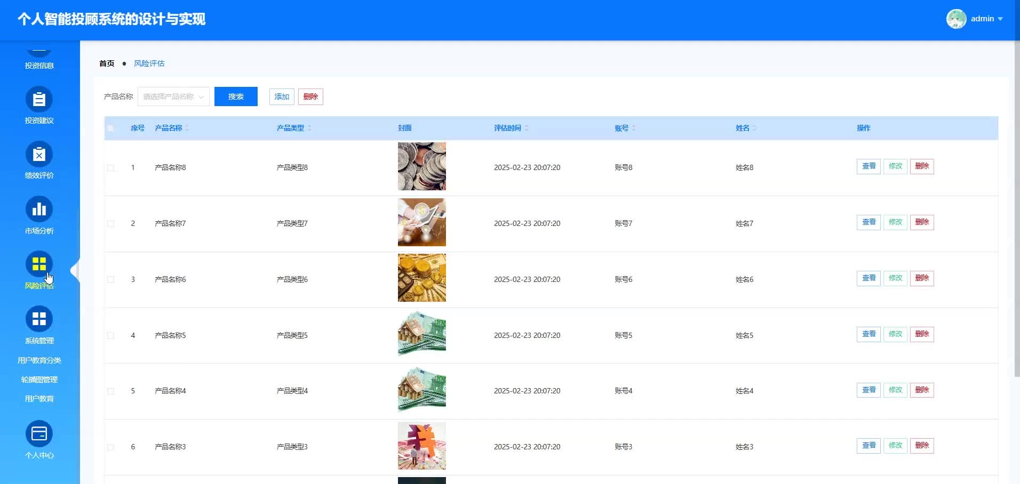Image resolution: width=1020 pixels, height=484 pixels.
Task: View details for 产品名称5
Action: [868, 334]
